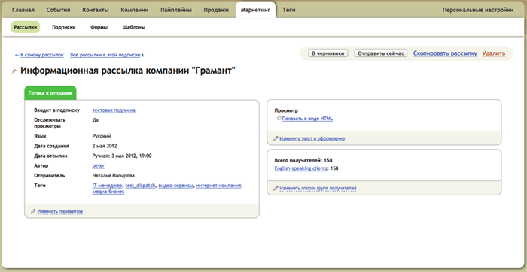
Task: Open Персональные настройки
Action: [x=478, y=10]
